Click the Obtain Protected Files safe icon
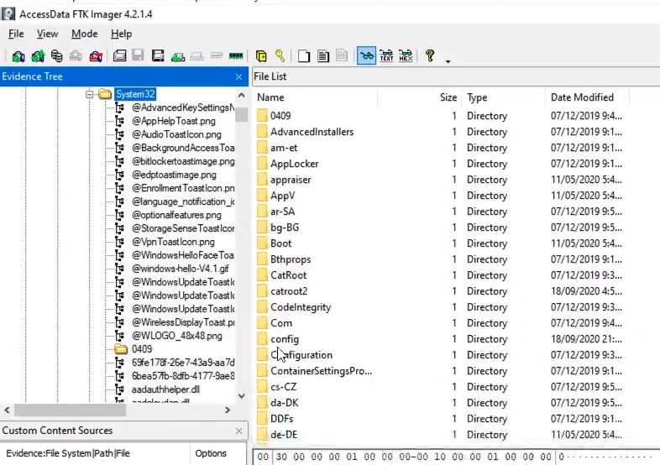The image size is (660, 465). point(261,56)
